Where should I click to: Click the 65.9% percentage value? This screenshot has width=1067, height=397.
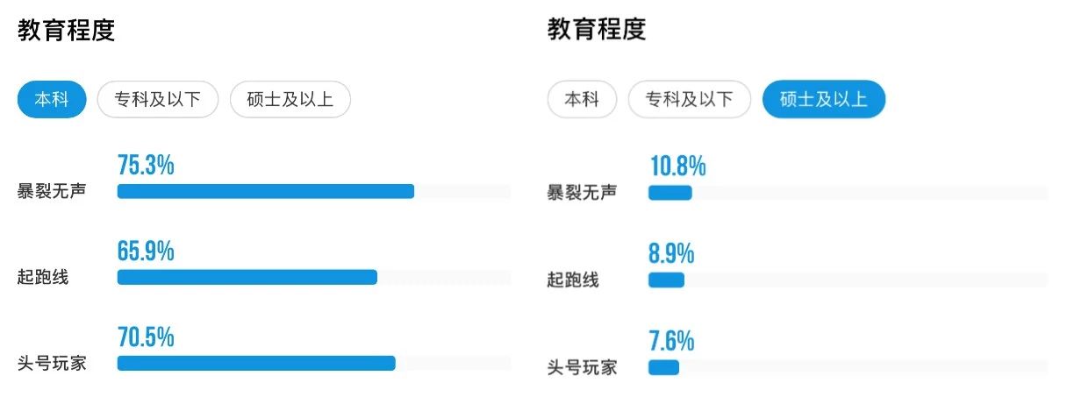[146, 251]
